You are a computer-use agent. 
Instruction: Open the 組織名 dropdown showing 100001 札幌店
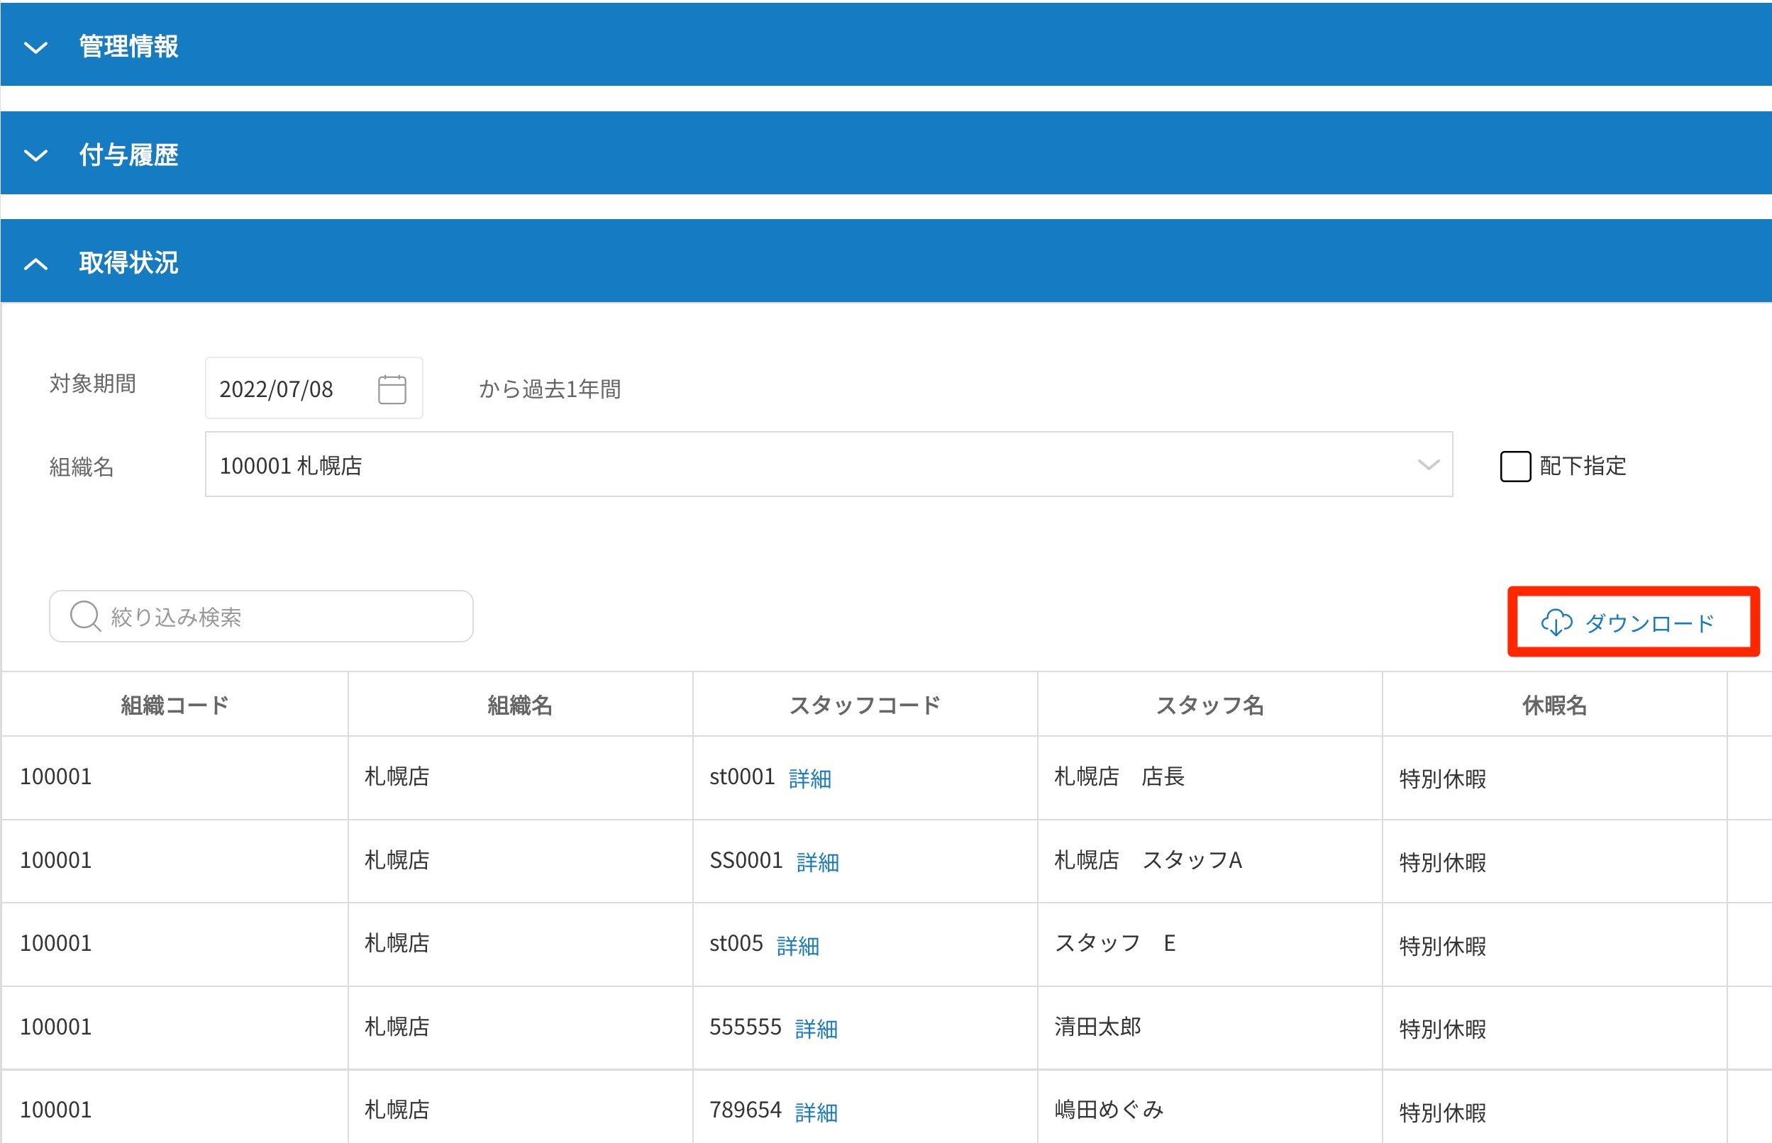point(828,464)
